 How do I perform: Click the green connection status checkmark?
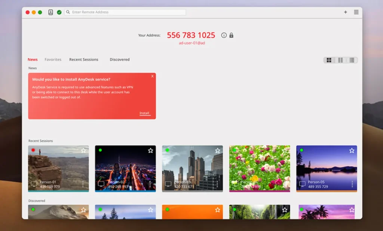tap(59, 12)
